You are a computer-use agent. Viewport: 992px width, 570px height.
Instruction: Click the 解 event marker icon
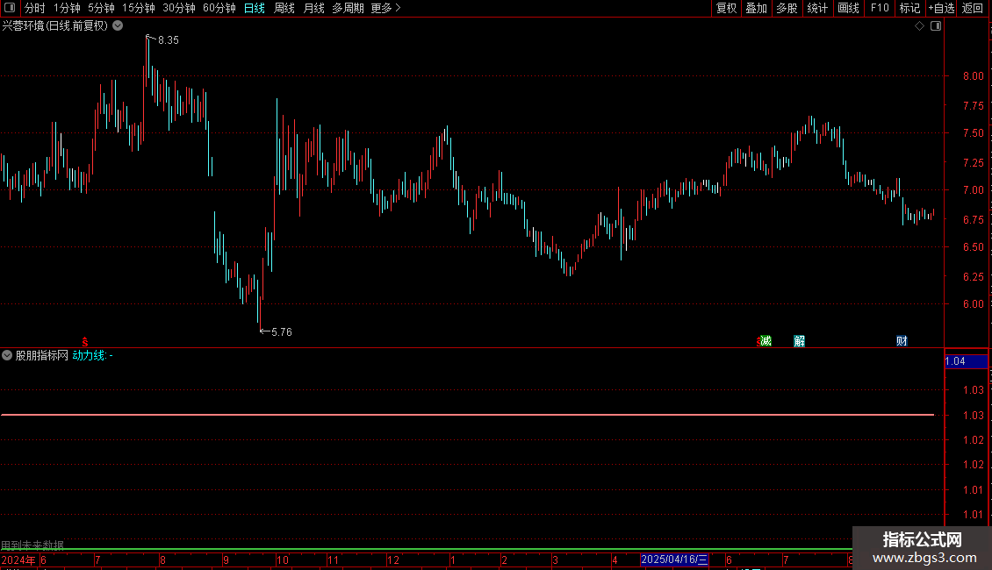[x=800, y=341]
